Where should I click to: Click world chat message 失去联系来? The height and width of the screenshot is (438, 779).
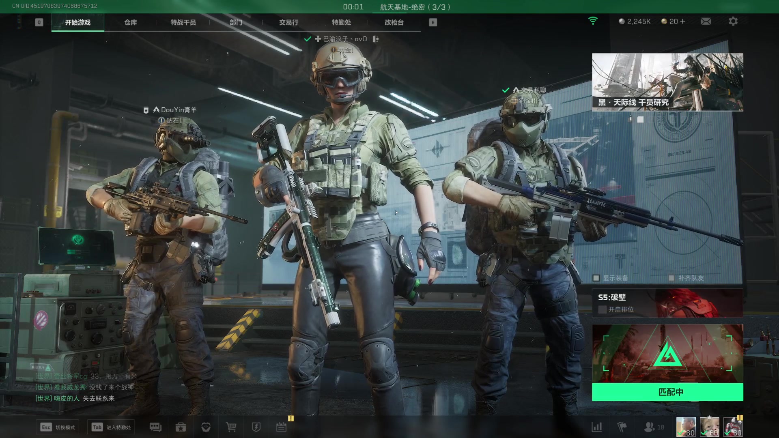99,398
